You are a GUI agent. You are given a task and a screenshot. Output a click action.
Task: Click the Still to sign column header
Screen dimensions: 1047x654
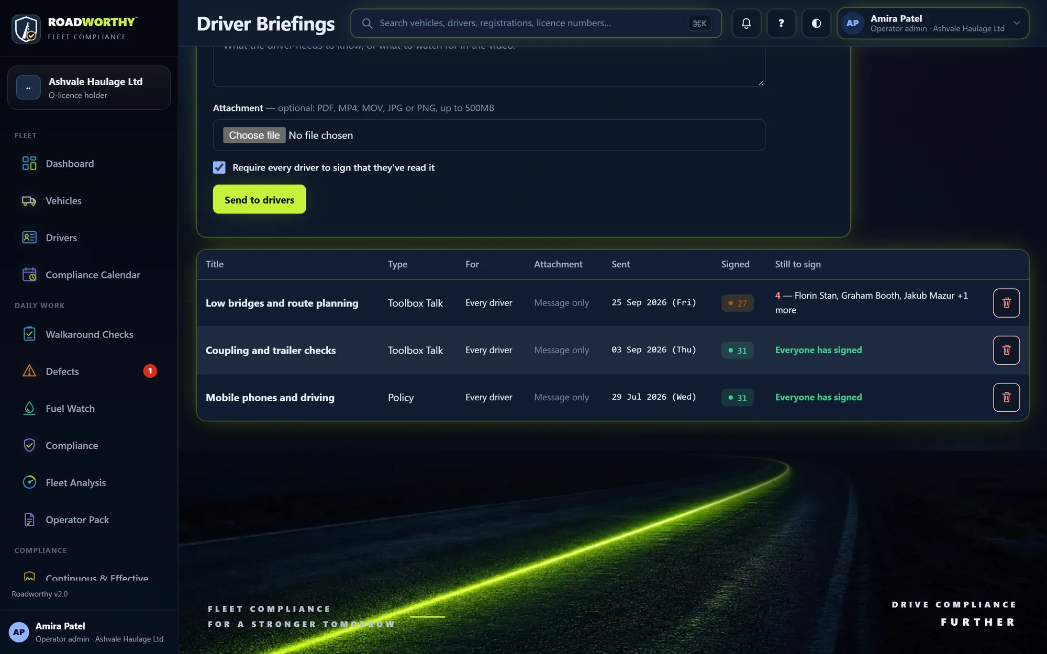tap(798, 264)
